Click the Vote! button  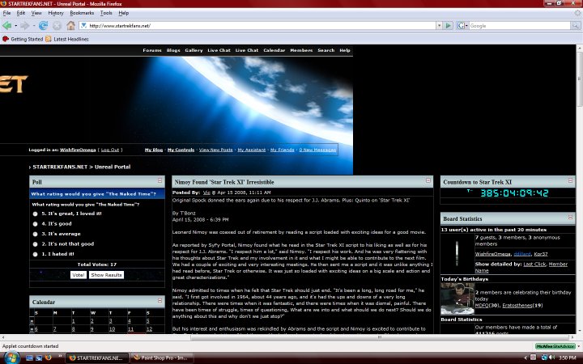79,275
